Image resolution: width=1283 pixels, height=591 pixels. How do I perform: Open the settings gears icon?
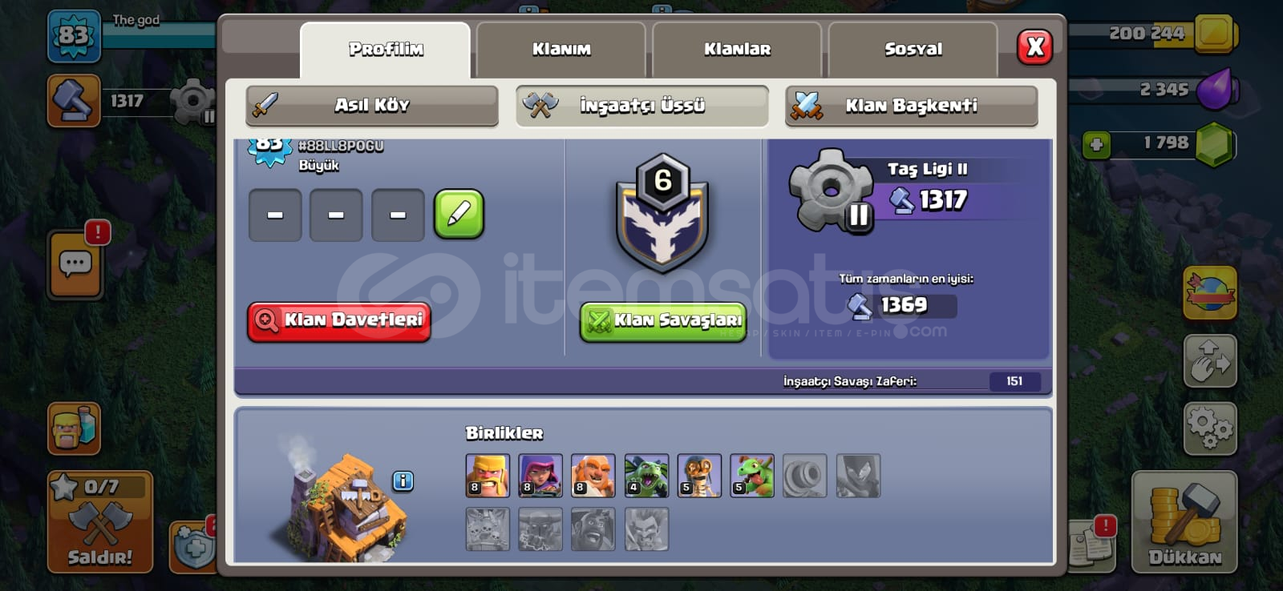(1210, 428)
